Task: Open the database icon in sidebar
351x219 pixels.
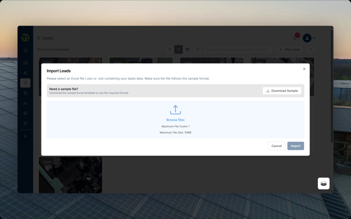Action: click(25, 113)
